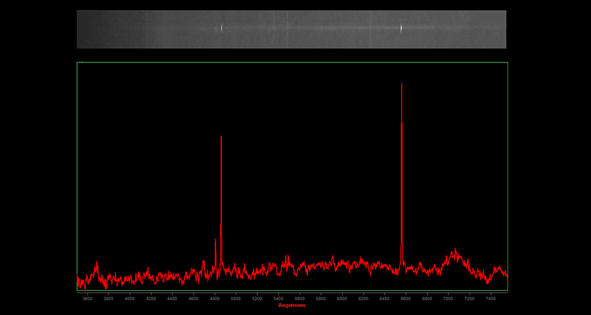Click the 5400 tick label on wavelength axis
Screen dimensions: 591x315
click(278, 298)
